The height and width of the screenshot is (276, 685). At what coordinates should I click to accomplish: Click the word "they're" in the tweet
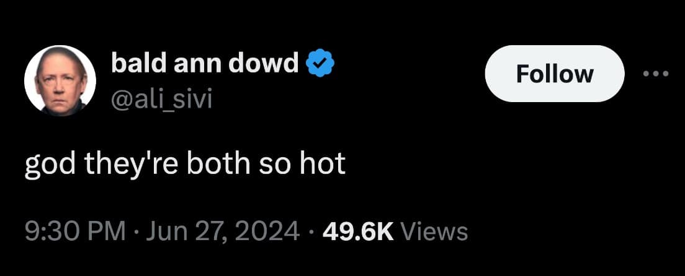(x=131, y=166)
